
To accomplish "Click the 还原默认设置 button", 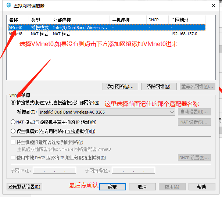I will [x=24, y=187].
